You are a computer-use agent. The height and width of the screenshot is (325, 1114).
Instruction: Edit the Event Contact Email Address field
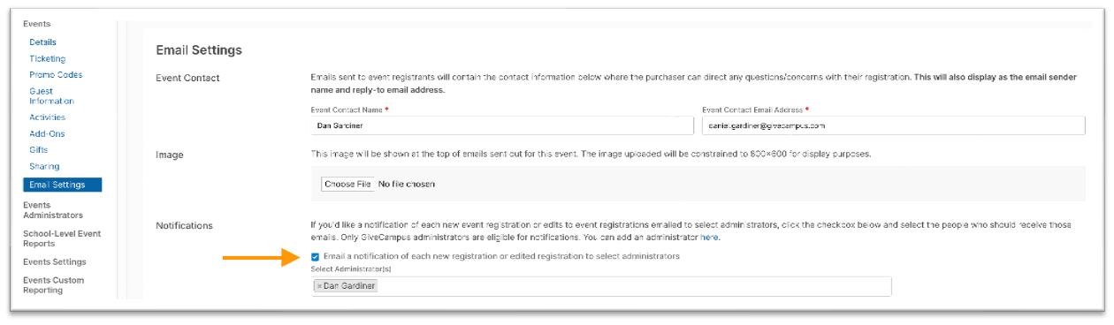893,125
